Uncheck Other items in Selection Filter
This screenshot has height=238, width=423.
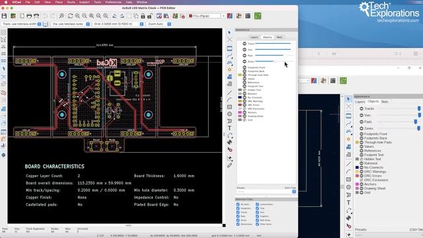point(257,224)
